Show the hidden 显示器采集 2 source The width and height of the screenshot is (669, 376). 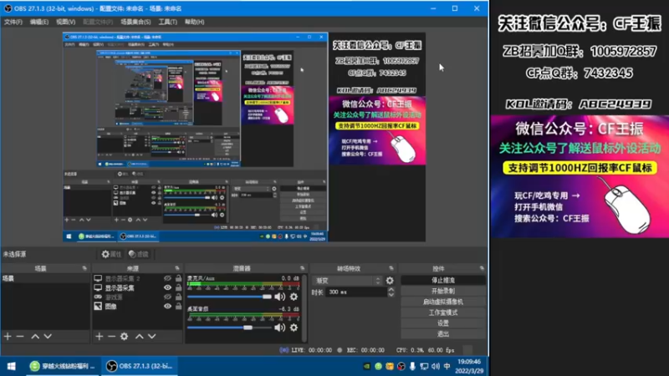pos(167,278)
